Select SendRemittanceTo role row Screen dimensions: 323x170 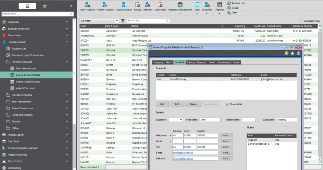tap(272, 144)
